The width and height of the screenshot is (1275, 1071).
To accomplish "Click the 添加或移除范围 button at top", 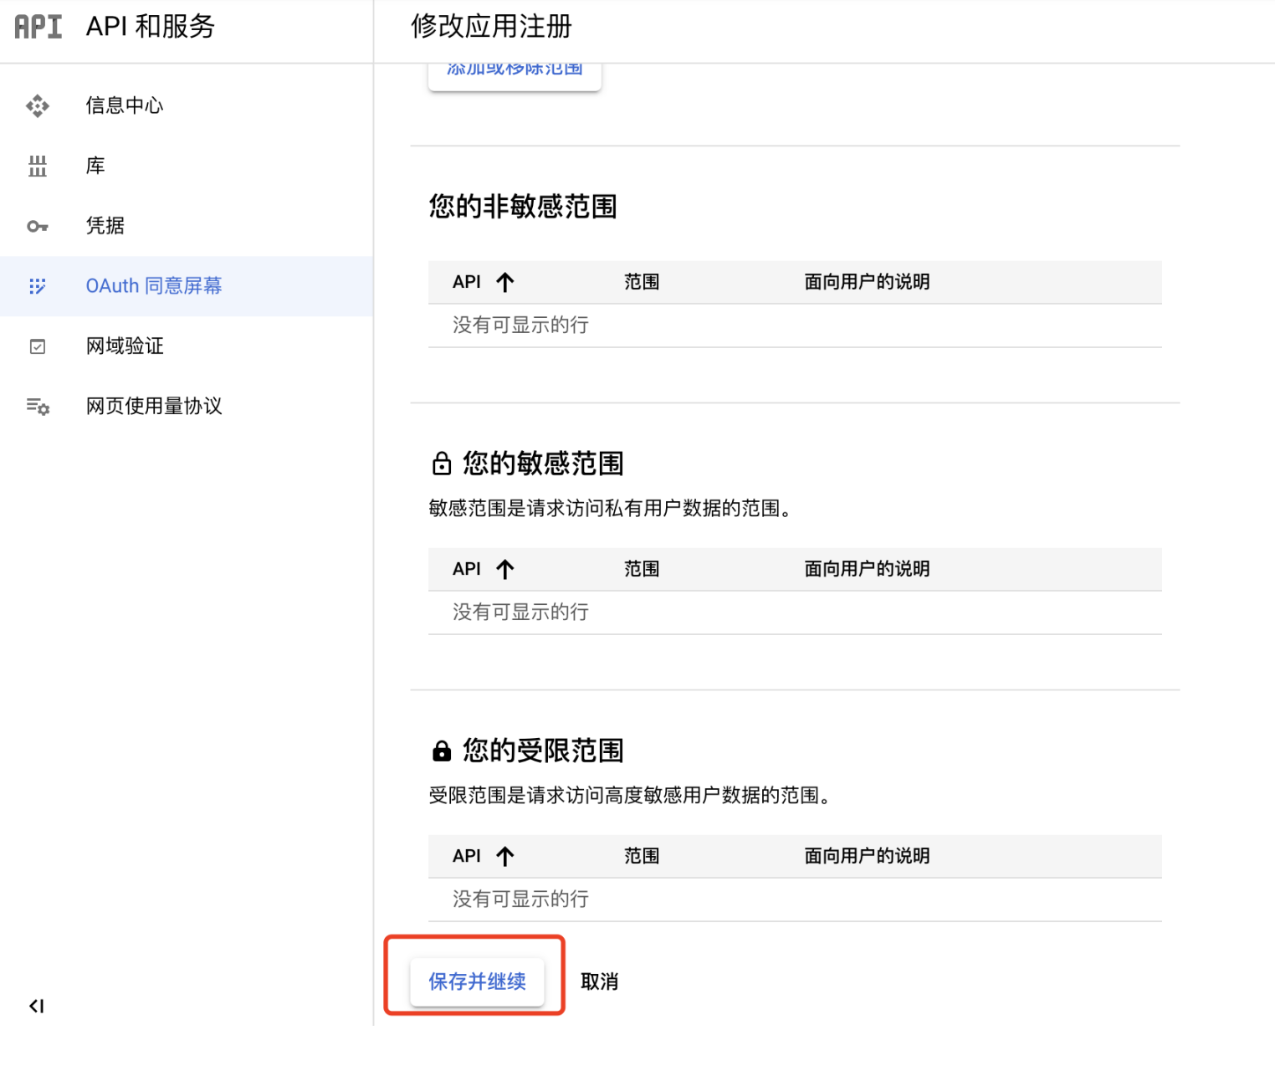I will pos(514,71).
